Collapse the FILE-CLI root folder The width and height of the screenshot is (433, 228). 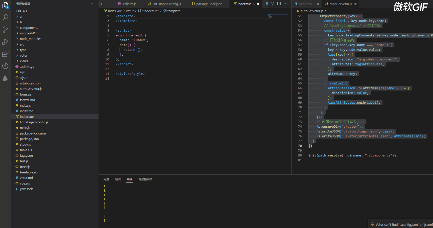[x=21, y=11]
